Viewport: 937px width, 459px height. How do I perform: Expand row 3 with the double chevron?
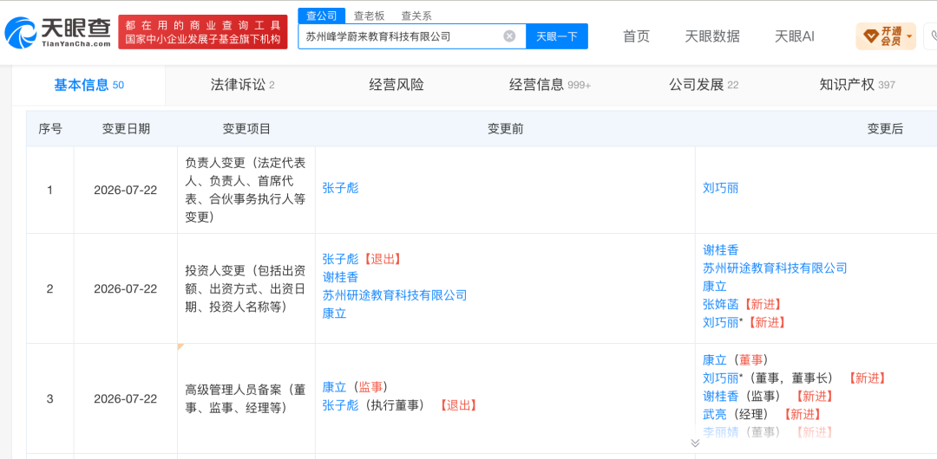coord(695,443)
